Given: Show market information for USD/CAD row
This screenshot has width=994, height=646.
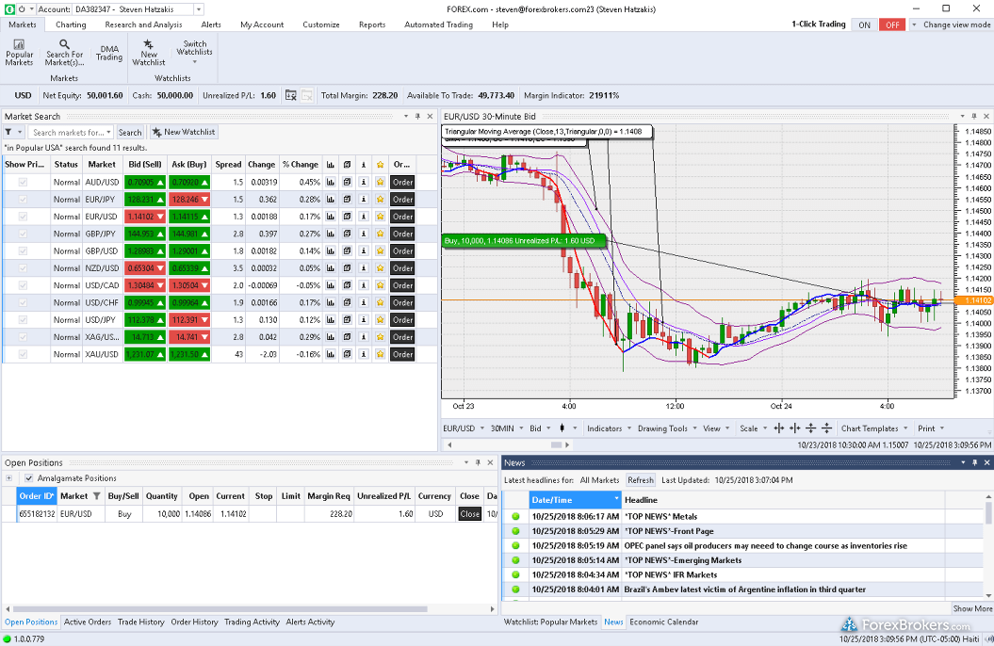Looking at the screenshot, I should pyautogui.click(x=364, y=285).
